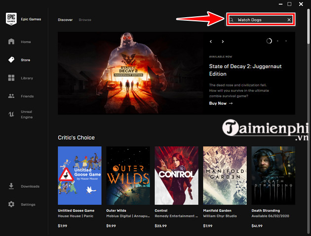Click the Control title text
Viewport: 311px width, 236px height.
pos(161,210)
